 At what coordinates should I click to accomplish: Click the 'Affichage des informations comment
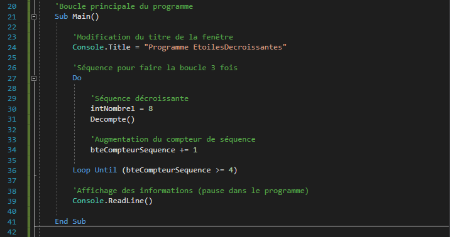[x=190, y=191]
